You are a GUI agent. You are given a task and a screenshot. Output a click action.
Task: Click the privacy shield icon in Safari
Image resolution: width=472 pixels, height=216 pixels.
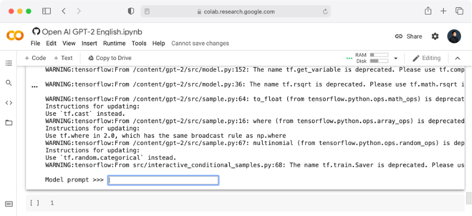click(x=131, y=11)
